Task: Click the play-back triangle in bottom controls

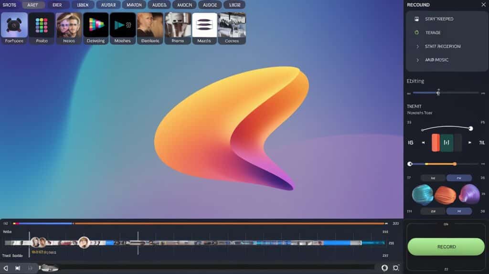Action: pyautogui.click(x=6, y=268)
